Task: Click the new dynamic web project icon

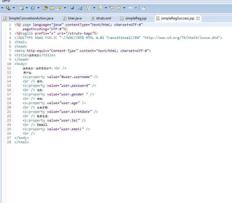Action: [22, 8]
